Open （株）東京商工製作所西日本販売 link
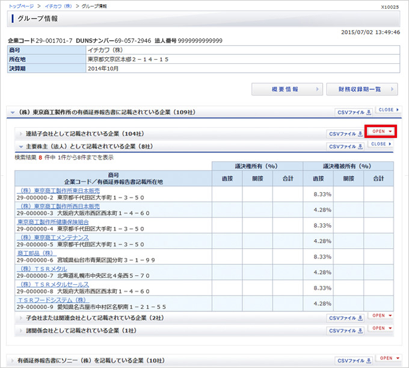This screenshot has width=409, height=368. (x=58, y=207)
